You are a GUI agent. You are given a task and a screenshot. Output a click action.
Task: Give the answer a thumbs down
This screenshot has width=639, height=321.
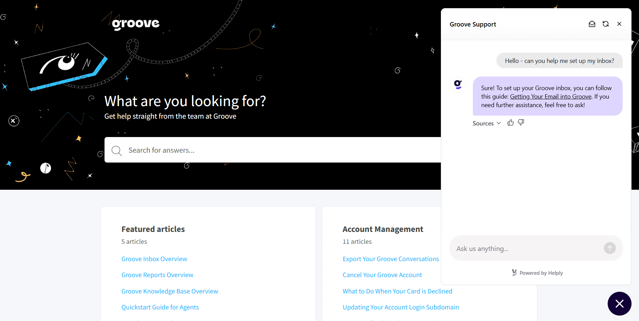point(521,122)
